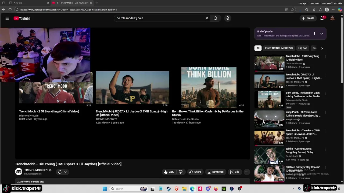Show hidden system tray icons chevron
344x193 pixels.
coord(293,189)
